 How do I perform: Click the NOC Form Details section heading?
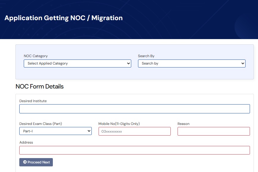point(40,86)
